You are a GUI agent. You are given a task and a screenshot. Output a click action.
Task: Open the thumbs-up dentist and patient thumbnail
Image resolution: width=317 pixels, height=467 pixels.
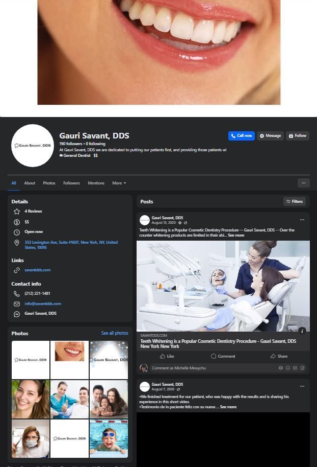[x=69, y=399]
